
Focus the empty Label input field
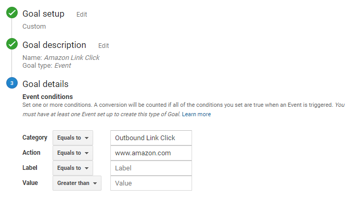click(151, 168)
